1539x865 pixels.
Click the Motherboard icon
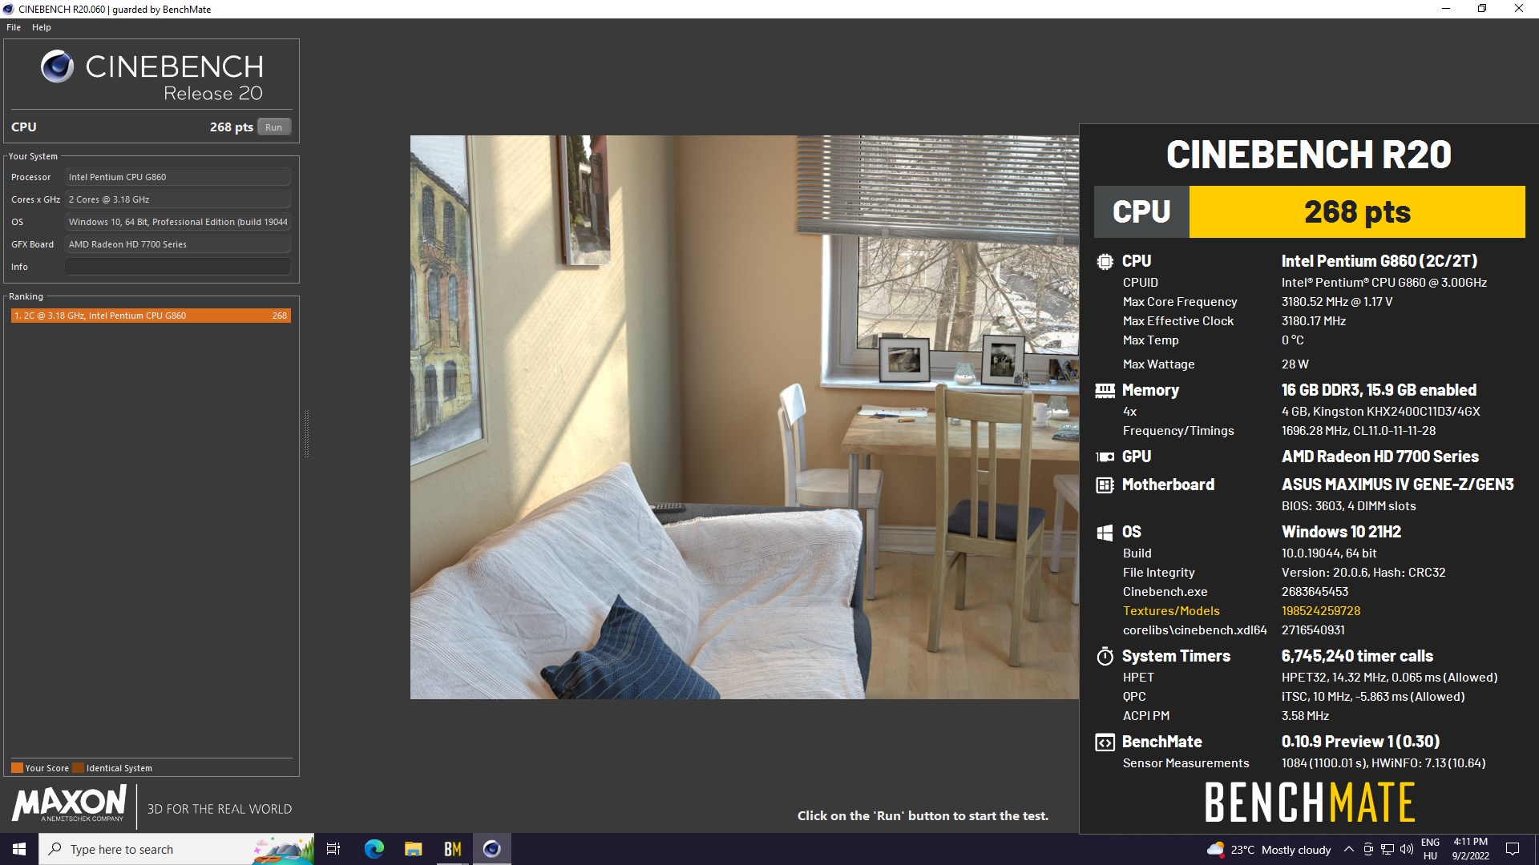[x=1105, y=485]
